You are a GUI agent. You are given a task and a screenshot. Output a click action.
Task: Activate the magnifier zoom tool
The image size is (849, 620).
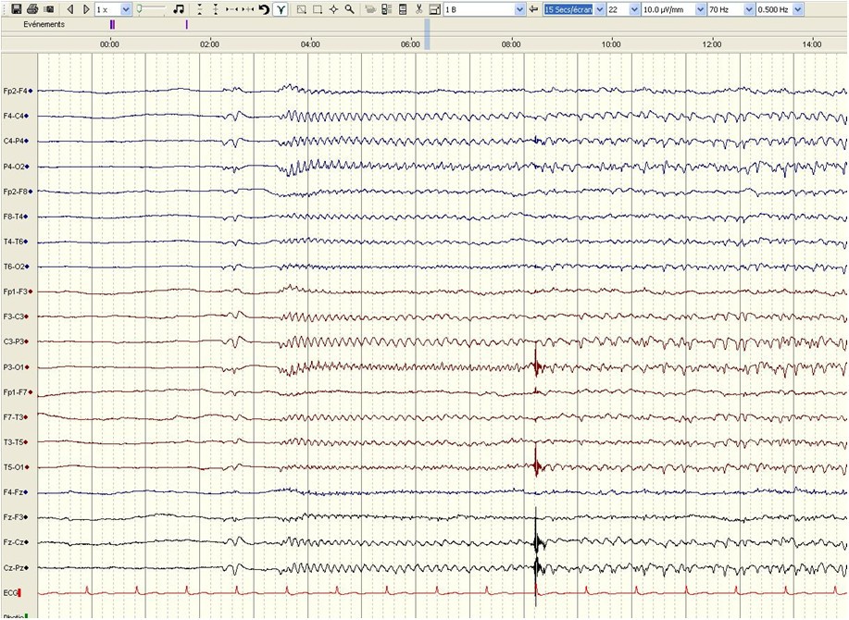[348, 8]
